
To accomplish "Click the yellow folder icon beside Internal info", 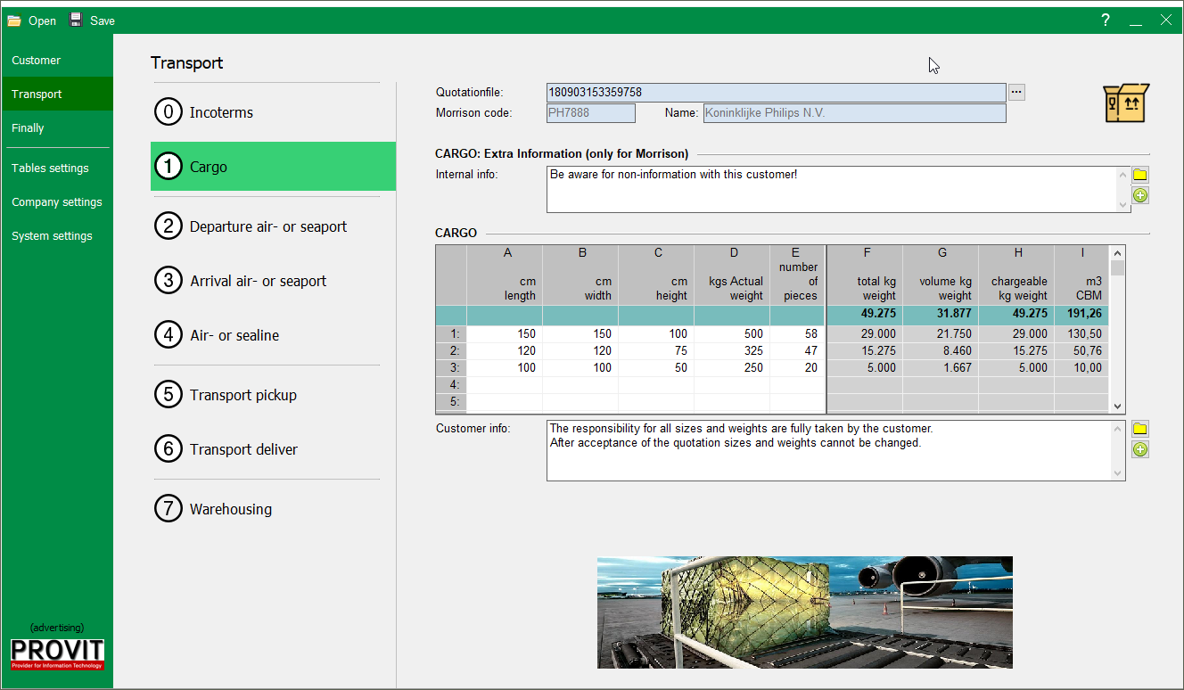I will click(1139, 175).
